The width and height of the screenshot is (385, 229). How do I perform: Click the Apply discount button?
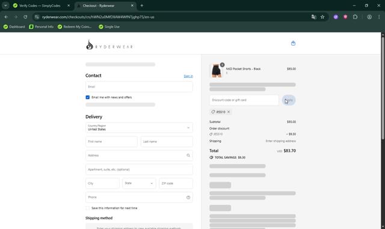tap(289, 100)
